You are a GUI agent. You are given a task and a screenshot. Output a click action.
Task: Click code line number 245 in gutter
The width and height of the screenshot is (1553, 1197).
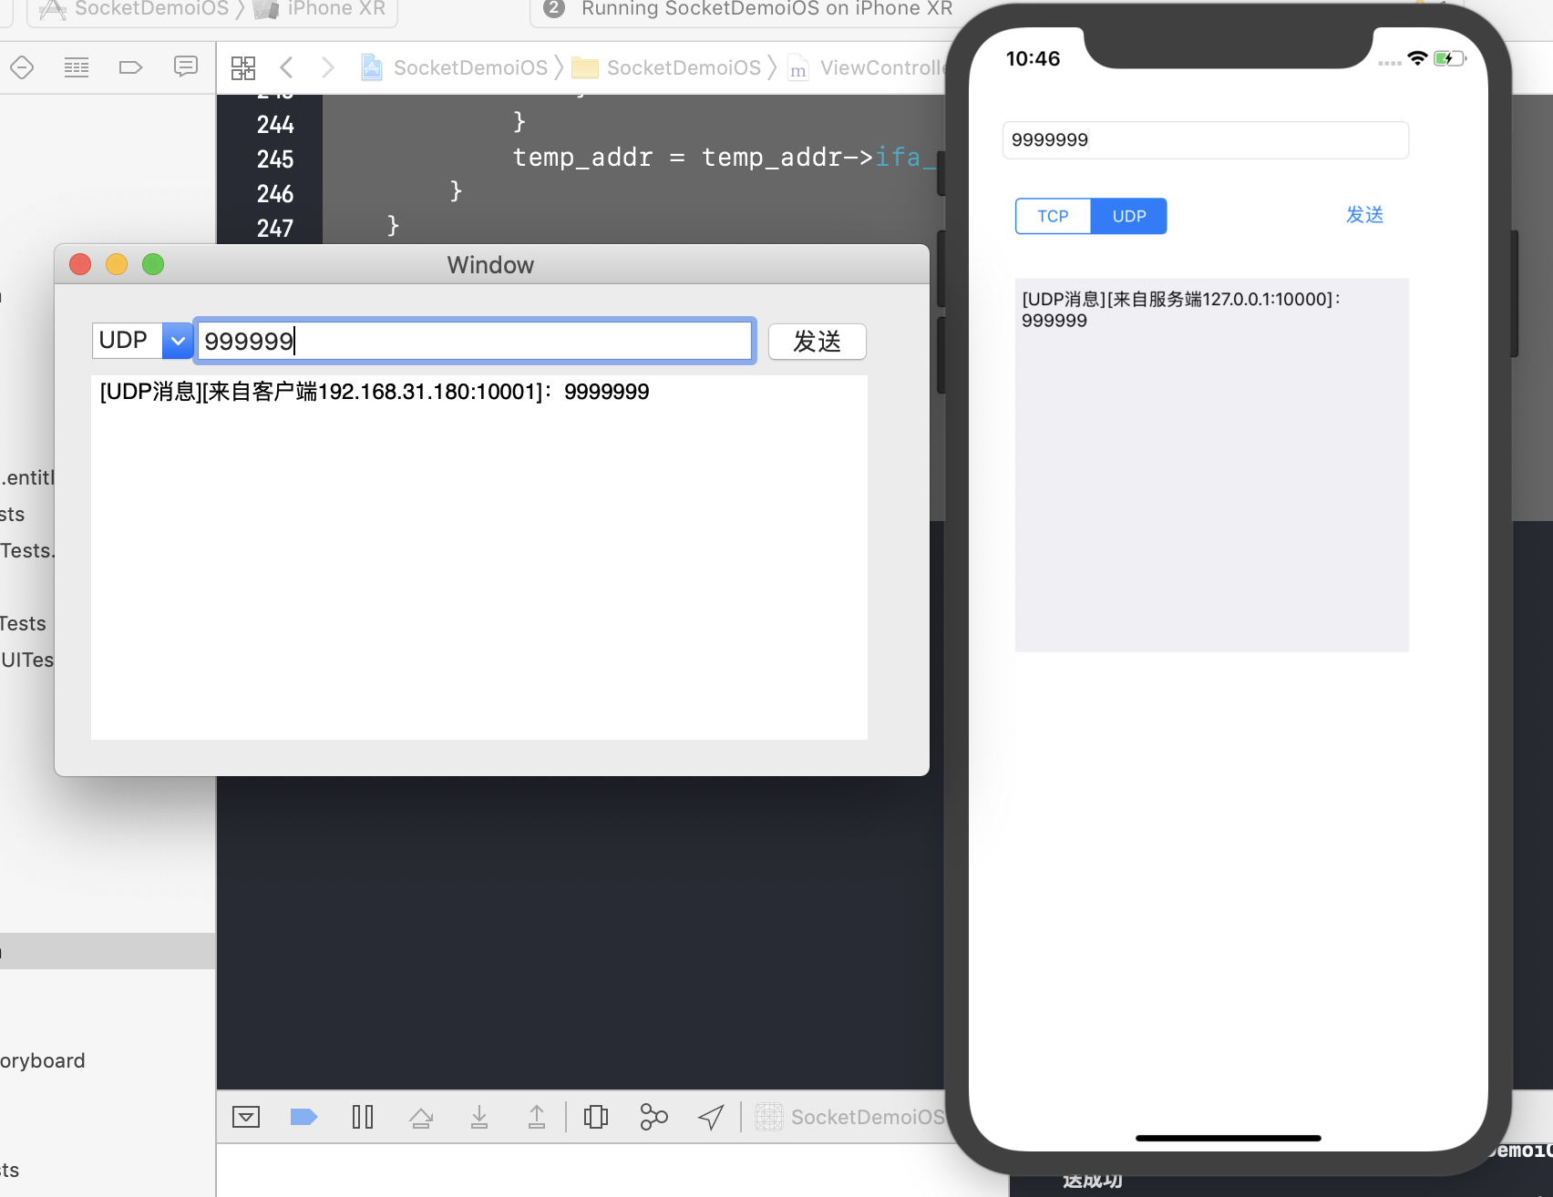[x=275, y=159]
